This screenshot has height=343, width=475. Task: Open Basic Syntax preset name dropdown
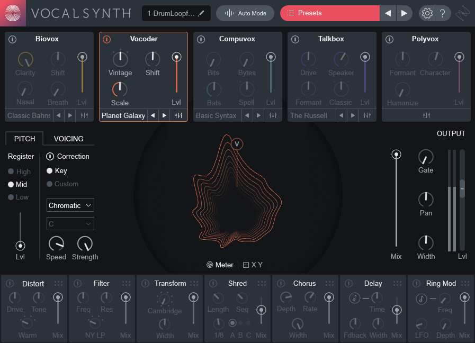[217, 115]
